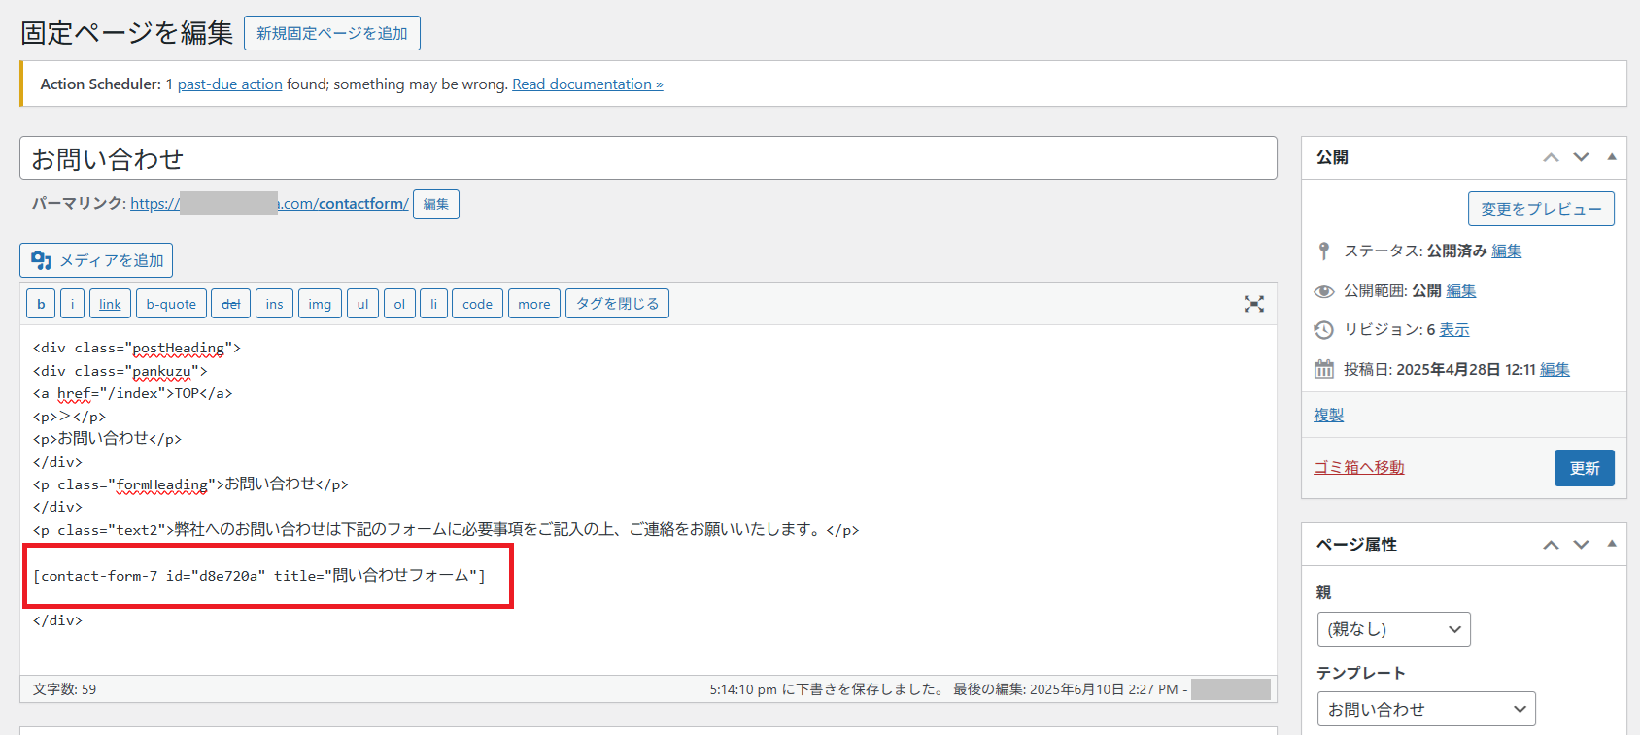Viewport: 1640px width, 735px height.
Task: Click ゴミ箱へ移動 move to trash link
Action: pos(1358,467)
